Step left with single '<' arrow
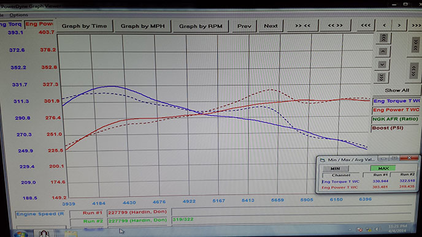 click(x=384, y=25)
